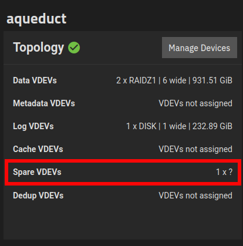Click the Topology card heading
The width and height of the screenshot is (243, 246).
(x=38, y=48)
